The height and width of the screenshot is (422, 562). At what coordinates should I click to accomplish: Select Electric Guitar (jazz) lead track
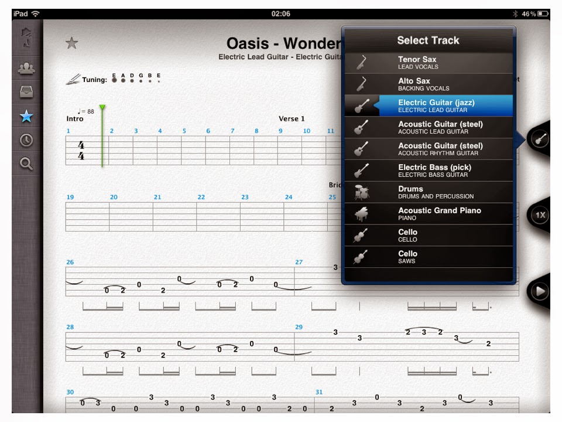[429, 105]
